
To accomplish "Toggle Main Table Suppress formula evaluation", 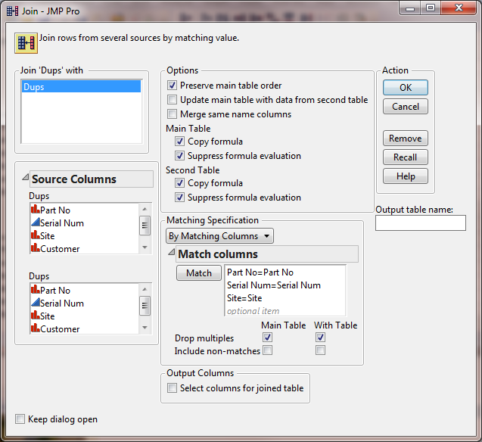I will [x=180, y=155].
